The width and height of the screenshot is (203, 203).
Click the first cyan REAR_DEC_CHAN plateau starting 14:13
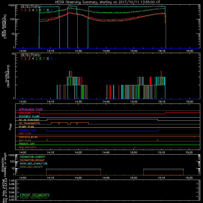[74, 169]
